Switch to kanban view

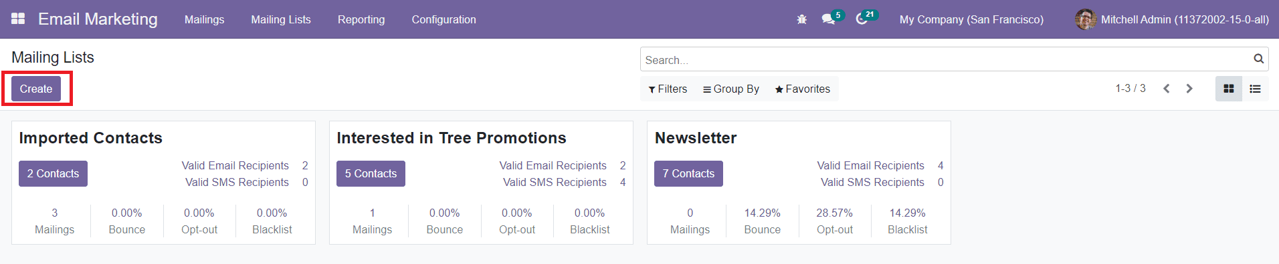tap(1229, 89)
